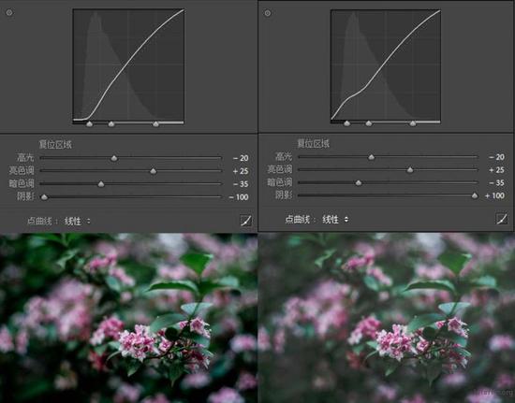Open the 点曲线 线性 dropdown in right panel
The image size is (515, 403).
[x=335, y=220]
